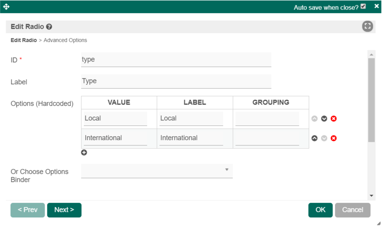Add a new option row
The width and height of the screenshot is (382, 227).
click(84, 153)
